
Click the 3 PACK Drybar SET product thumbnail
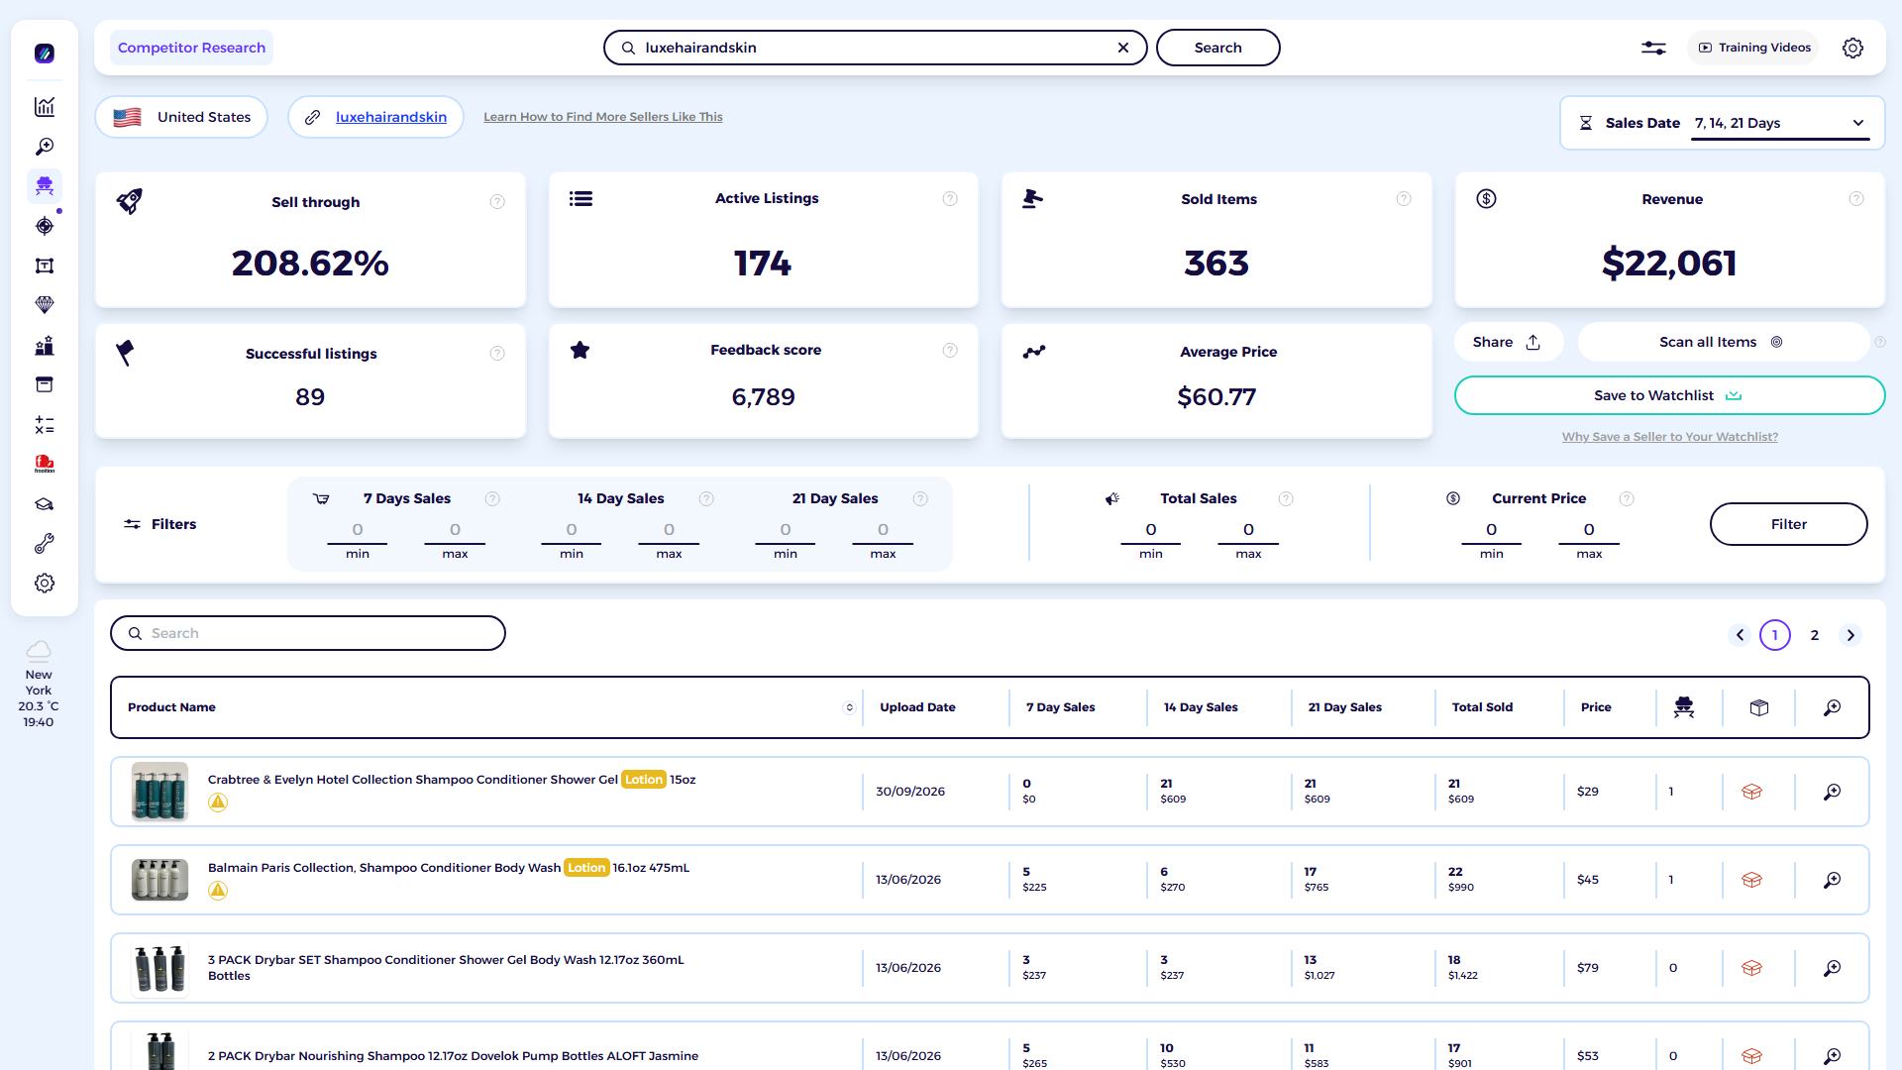pos(159,968)
